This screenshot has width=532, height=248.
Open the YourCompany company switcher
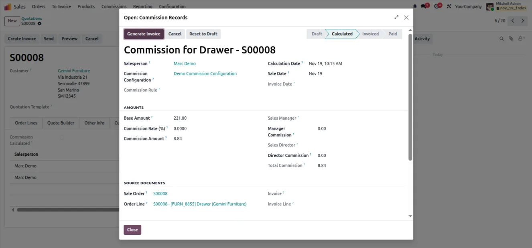pyautogui.click(x=468, y=6)
